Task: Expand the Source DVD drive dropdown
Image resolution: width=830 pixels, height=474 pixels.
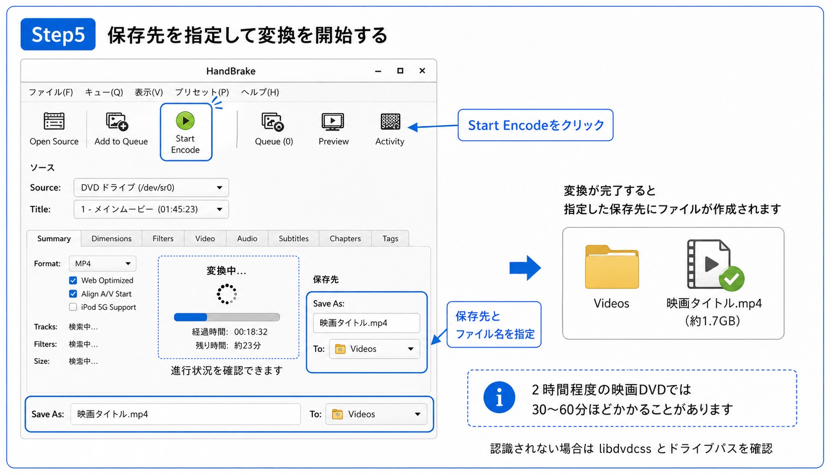Action: pyautogui.click(x=151, y=187)
